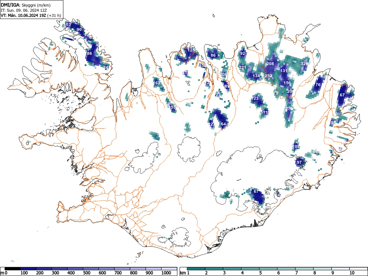This screenshot has height=276, width=368.
Task: Click the km unit label on the legend
Action: point(183,273)
